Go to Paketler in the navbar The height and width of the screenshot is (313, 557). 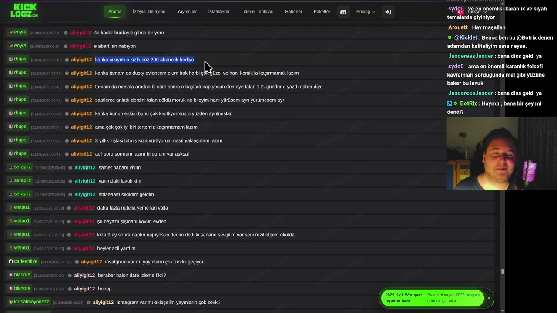pyautogui.click(x=322, y=12)
